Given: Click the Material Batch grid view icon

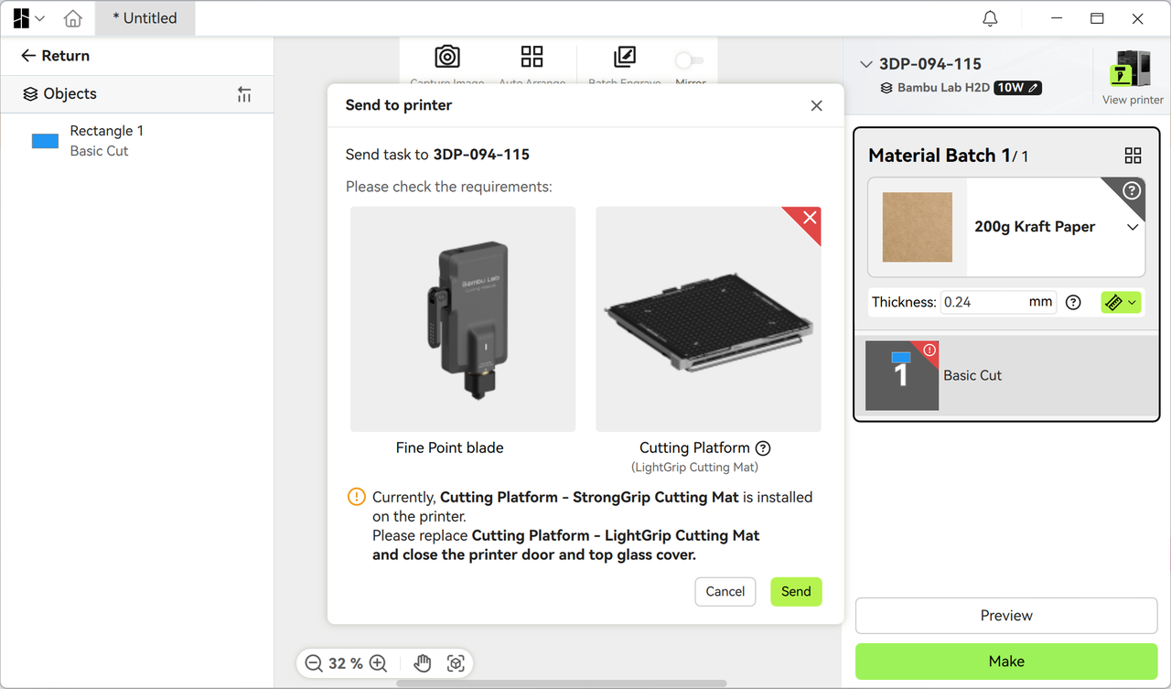Looking at the screenshot, I should click(x=1133, y=156).
